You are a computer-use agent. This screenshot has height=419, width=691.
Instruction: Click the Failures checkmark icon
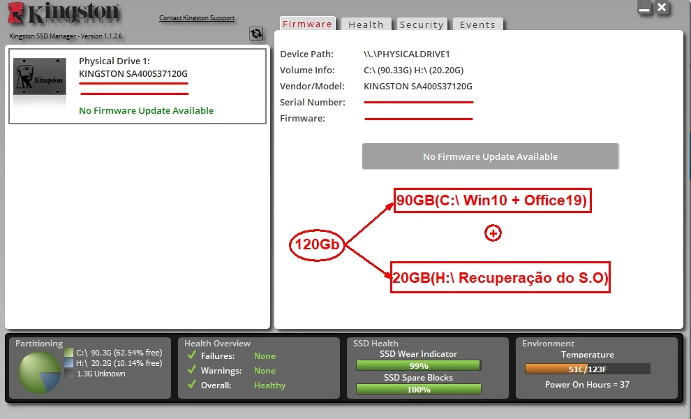click(191, 355)
